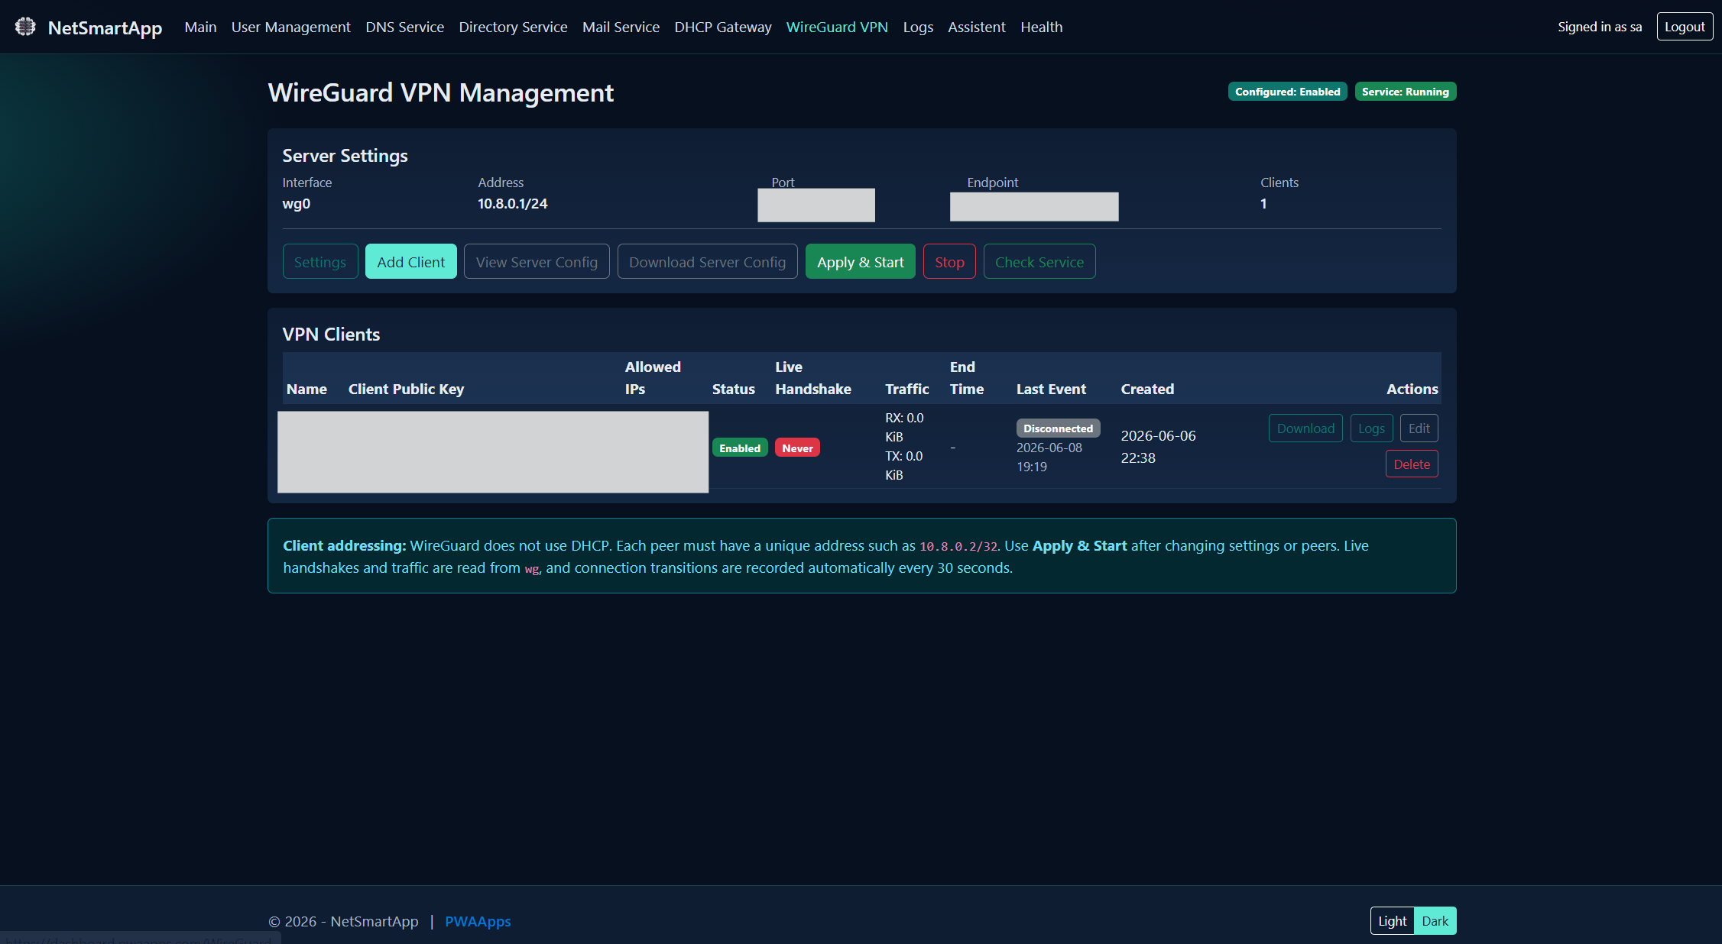Click the VPN Clients heading
Image resolution: width=1722 pixels, height=944 pixels.
(331, 335)
